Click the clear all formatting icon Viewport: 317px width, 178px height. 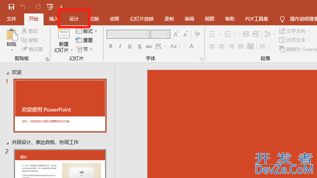[197, 34]
